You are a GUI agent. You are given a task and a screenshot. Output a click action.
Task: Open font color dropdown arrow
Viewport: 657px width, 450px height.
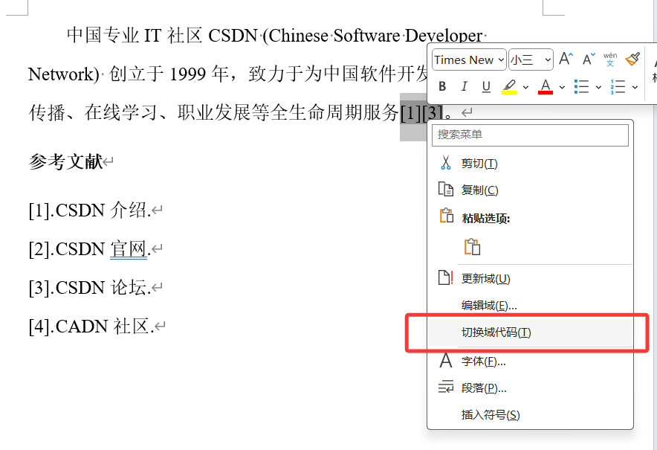point(562,87)
